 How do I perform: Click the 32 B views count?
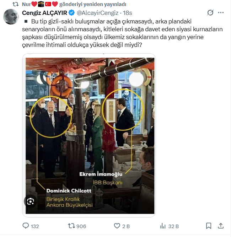[x=173, y=226]
